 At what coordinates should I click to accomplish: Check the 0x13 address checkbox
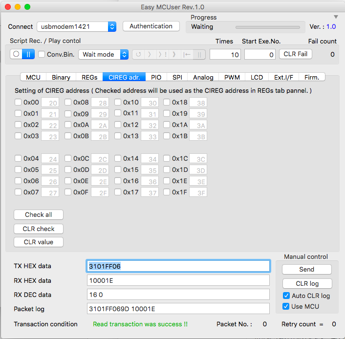[x=118, y=136]
